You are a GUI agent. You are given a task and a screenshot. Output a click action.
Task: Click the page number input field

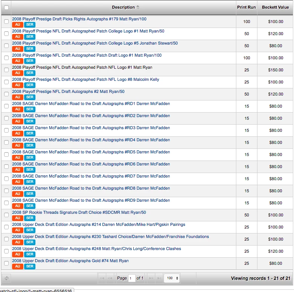coord(132,278)
